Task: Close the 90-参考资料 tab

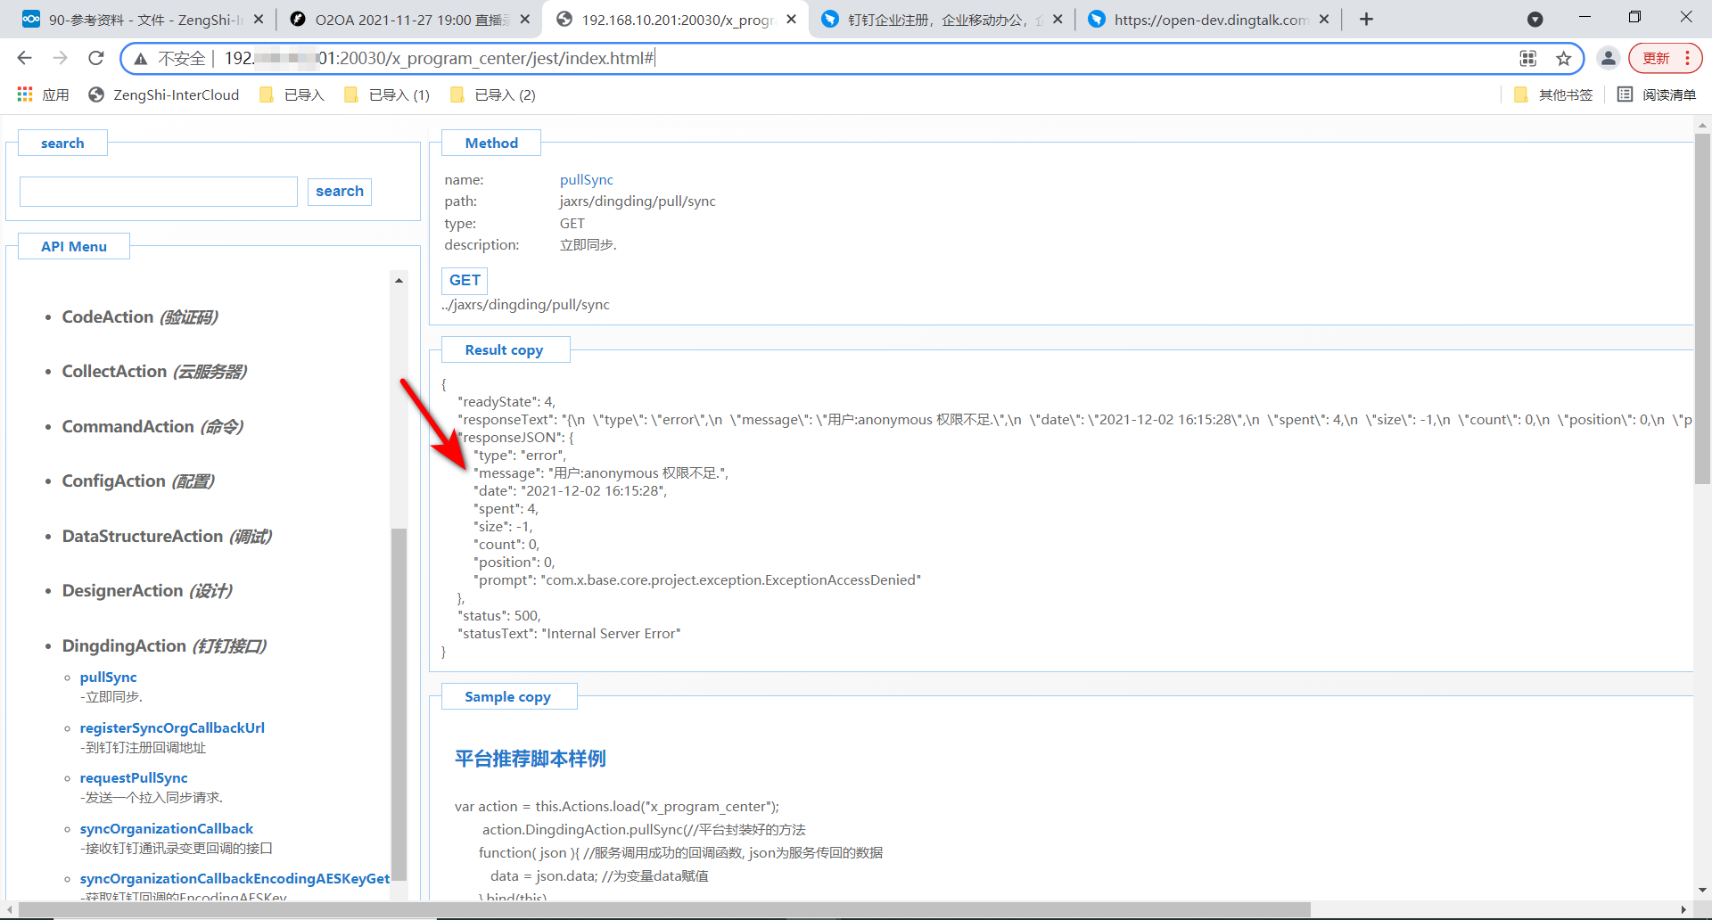Action: [x=259, y=19]
